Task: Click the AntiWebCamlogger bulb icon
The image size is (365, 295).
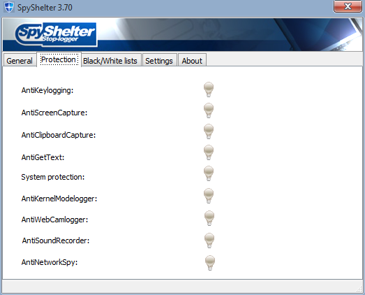Action: pyautogui.click(x=209, y=218)
